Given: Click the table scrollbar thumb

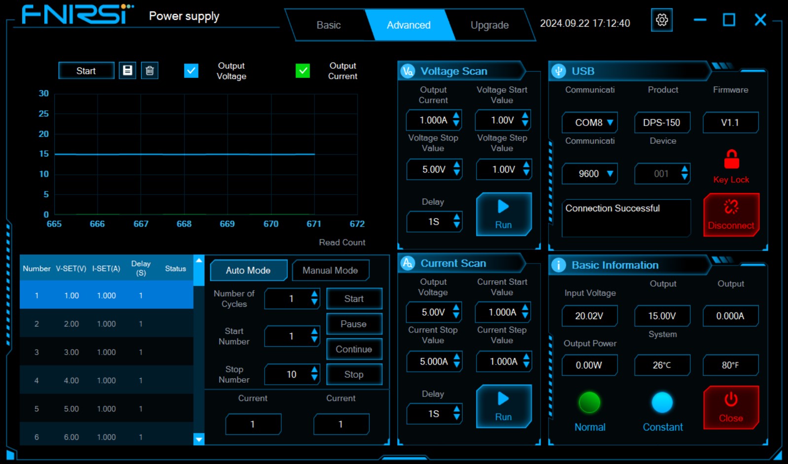Looking at the screenshot, I should 199,275.
